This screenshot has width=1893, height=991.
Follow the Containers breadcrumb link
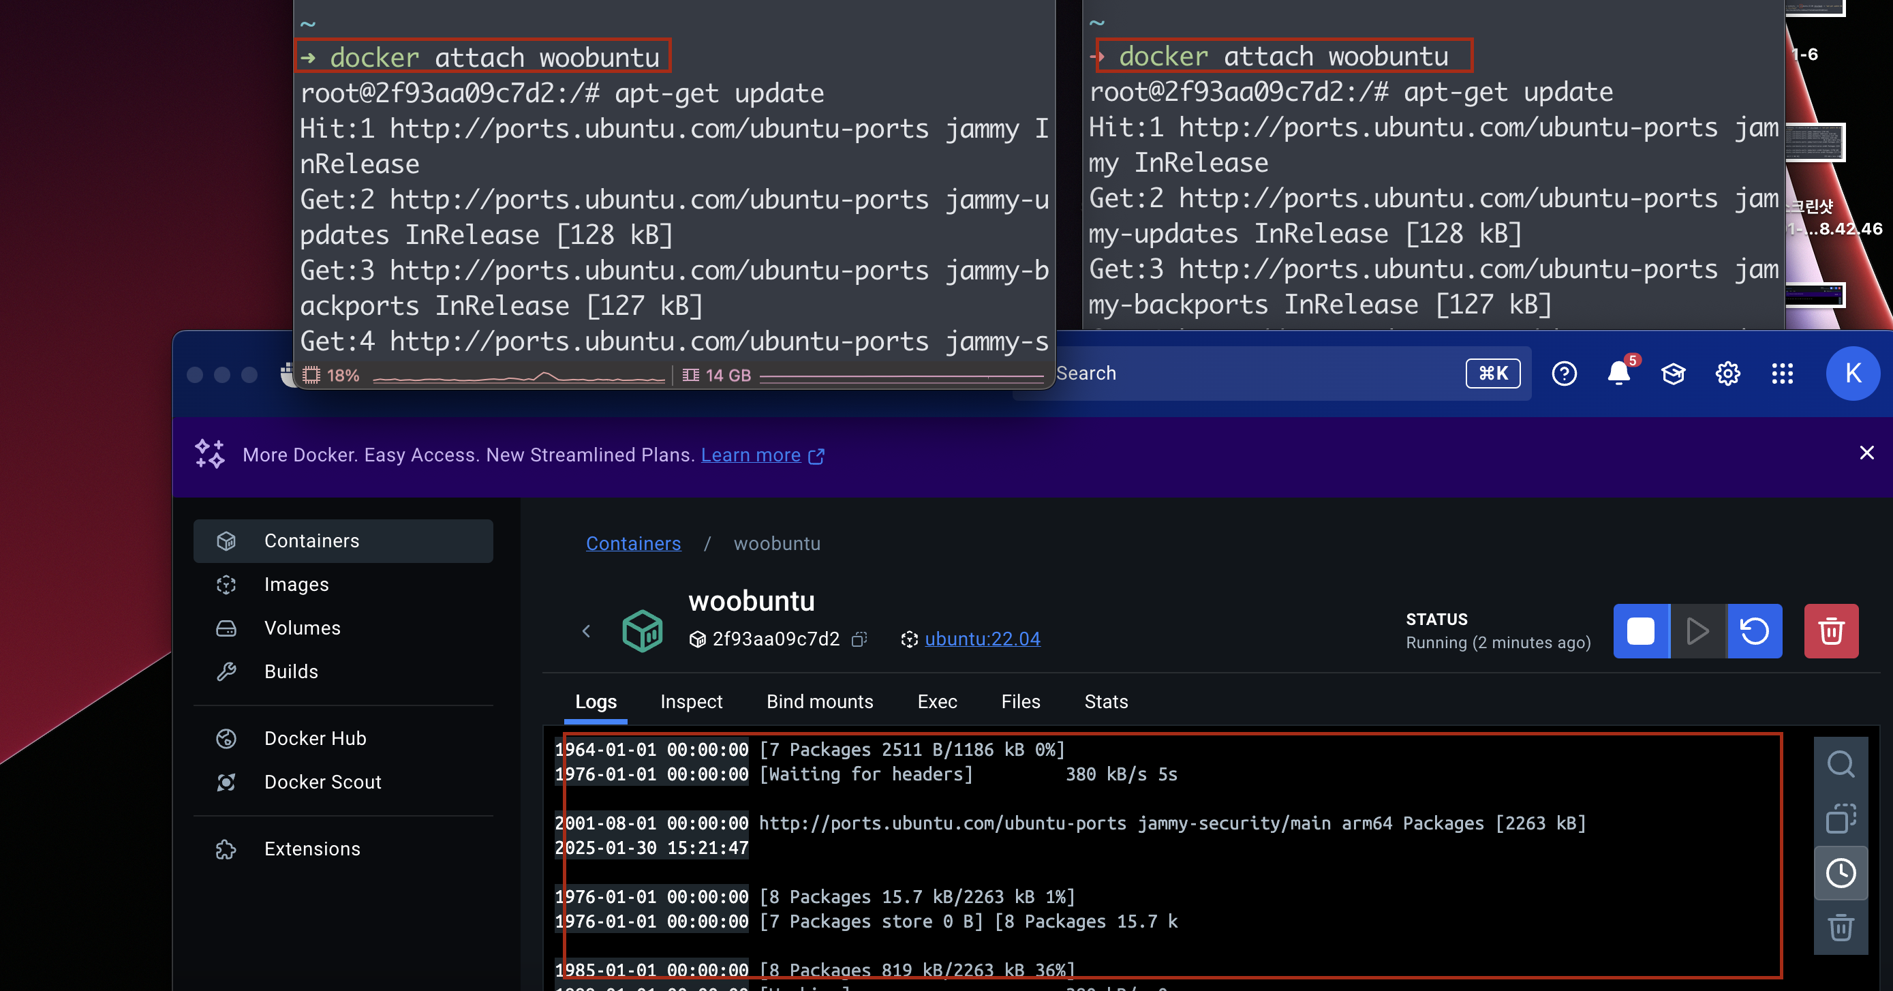tap(634, 543)
